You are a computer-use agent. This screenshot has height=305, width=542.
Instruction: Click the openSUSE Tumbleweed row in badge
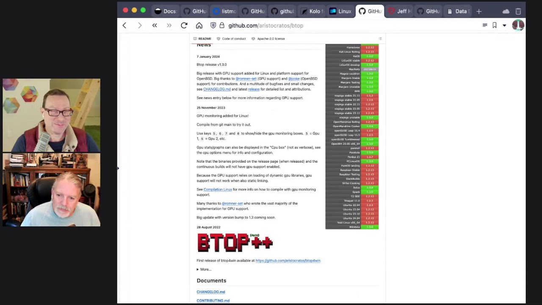(x=352, y=139)
